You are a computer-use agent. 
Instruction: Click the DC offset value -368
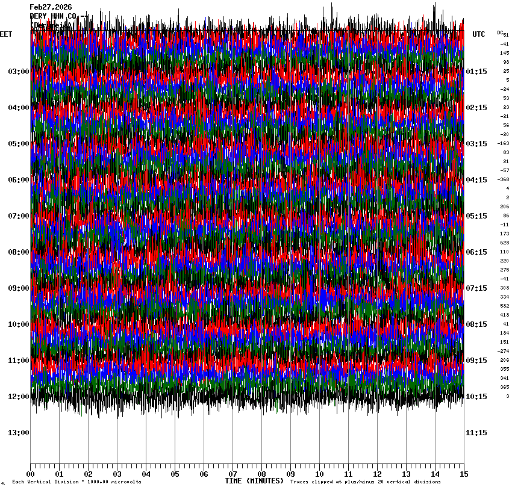[503, 179]
